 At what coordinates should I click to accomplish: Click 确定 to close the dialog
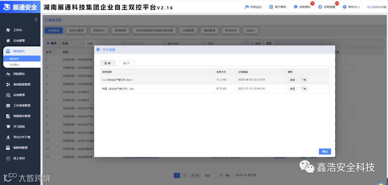point(325,152)
